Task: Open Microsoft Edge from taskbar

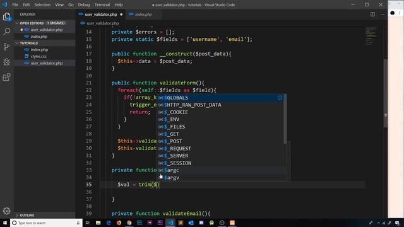Action: 109,223
